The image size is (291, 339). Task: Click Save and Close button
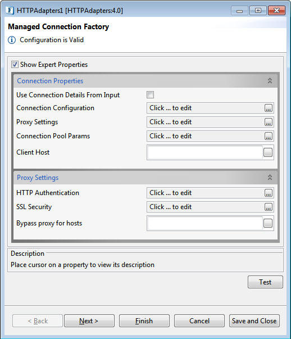254,321
